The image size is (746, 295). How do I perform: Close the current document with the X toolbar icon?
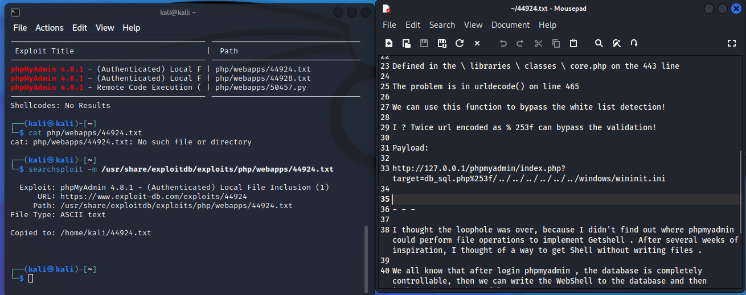pos(477,43)
